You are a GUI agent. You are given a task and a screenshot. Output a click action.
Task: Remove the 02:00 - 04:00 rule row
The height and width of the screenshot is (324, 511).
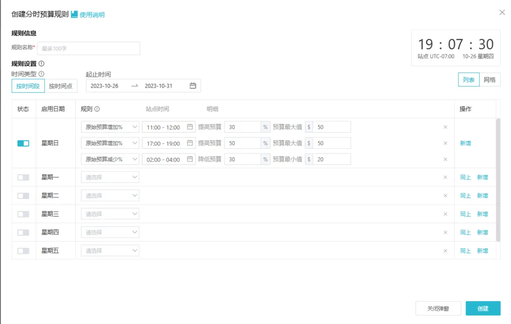click(x=445, y=159)
